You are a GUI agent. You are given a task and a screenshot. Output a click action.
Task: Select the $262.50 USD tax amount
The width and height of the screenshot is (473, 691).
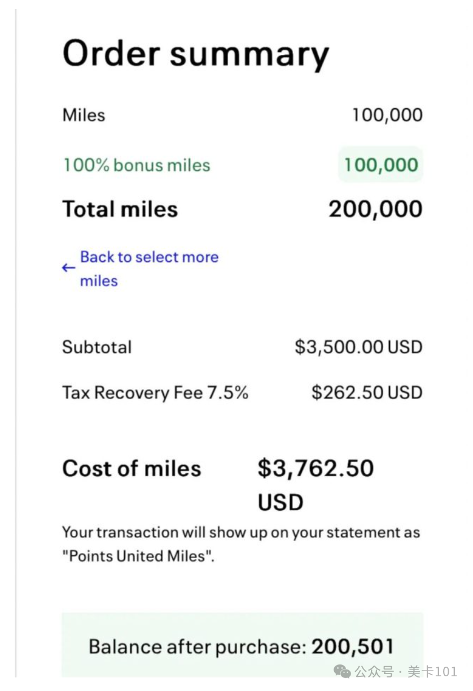[x=367, y=392]
